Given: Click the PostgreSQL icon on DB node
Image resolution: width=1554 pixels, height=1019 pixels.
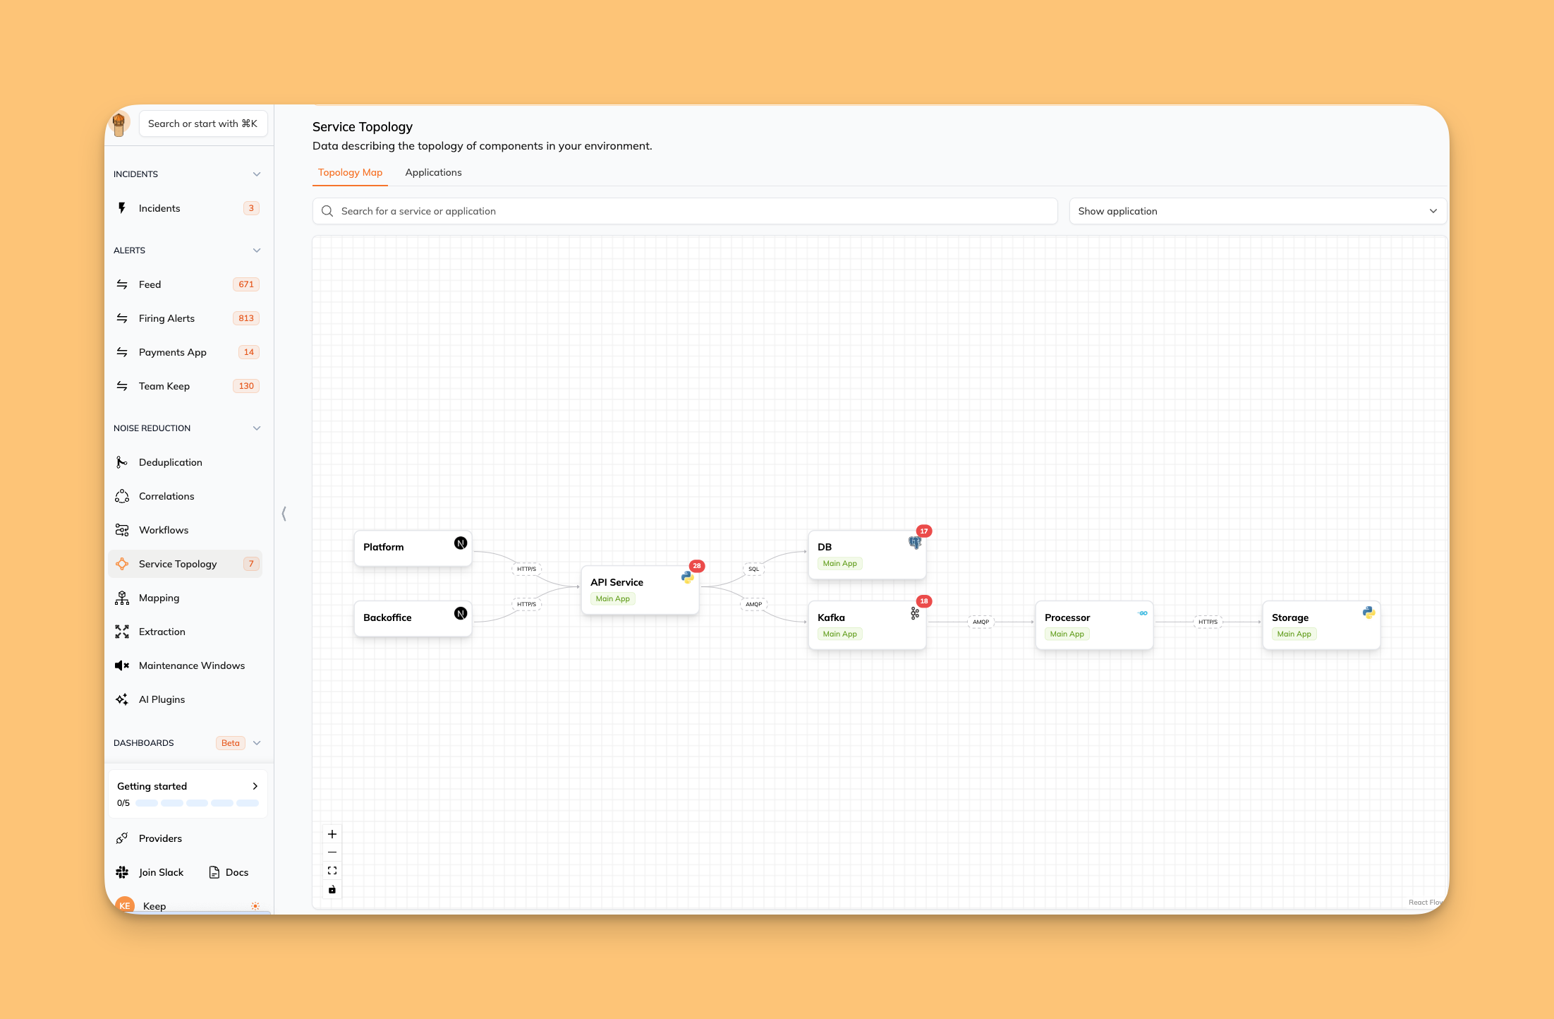Looking at the screenshot, I should pyautogui.click(x=914, y=543).
